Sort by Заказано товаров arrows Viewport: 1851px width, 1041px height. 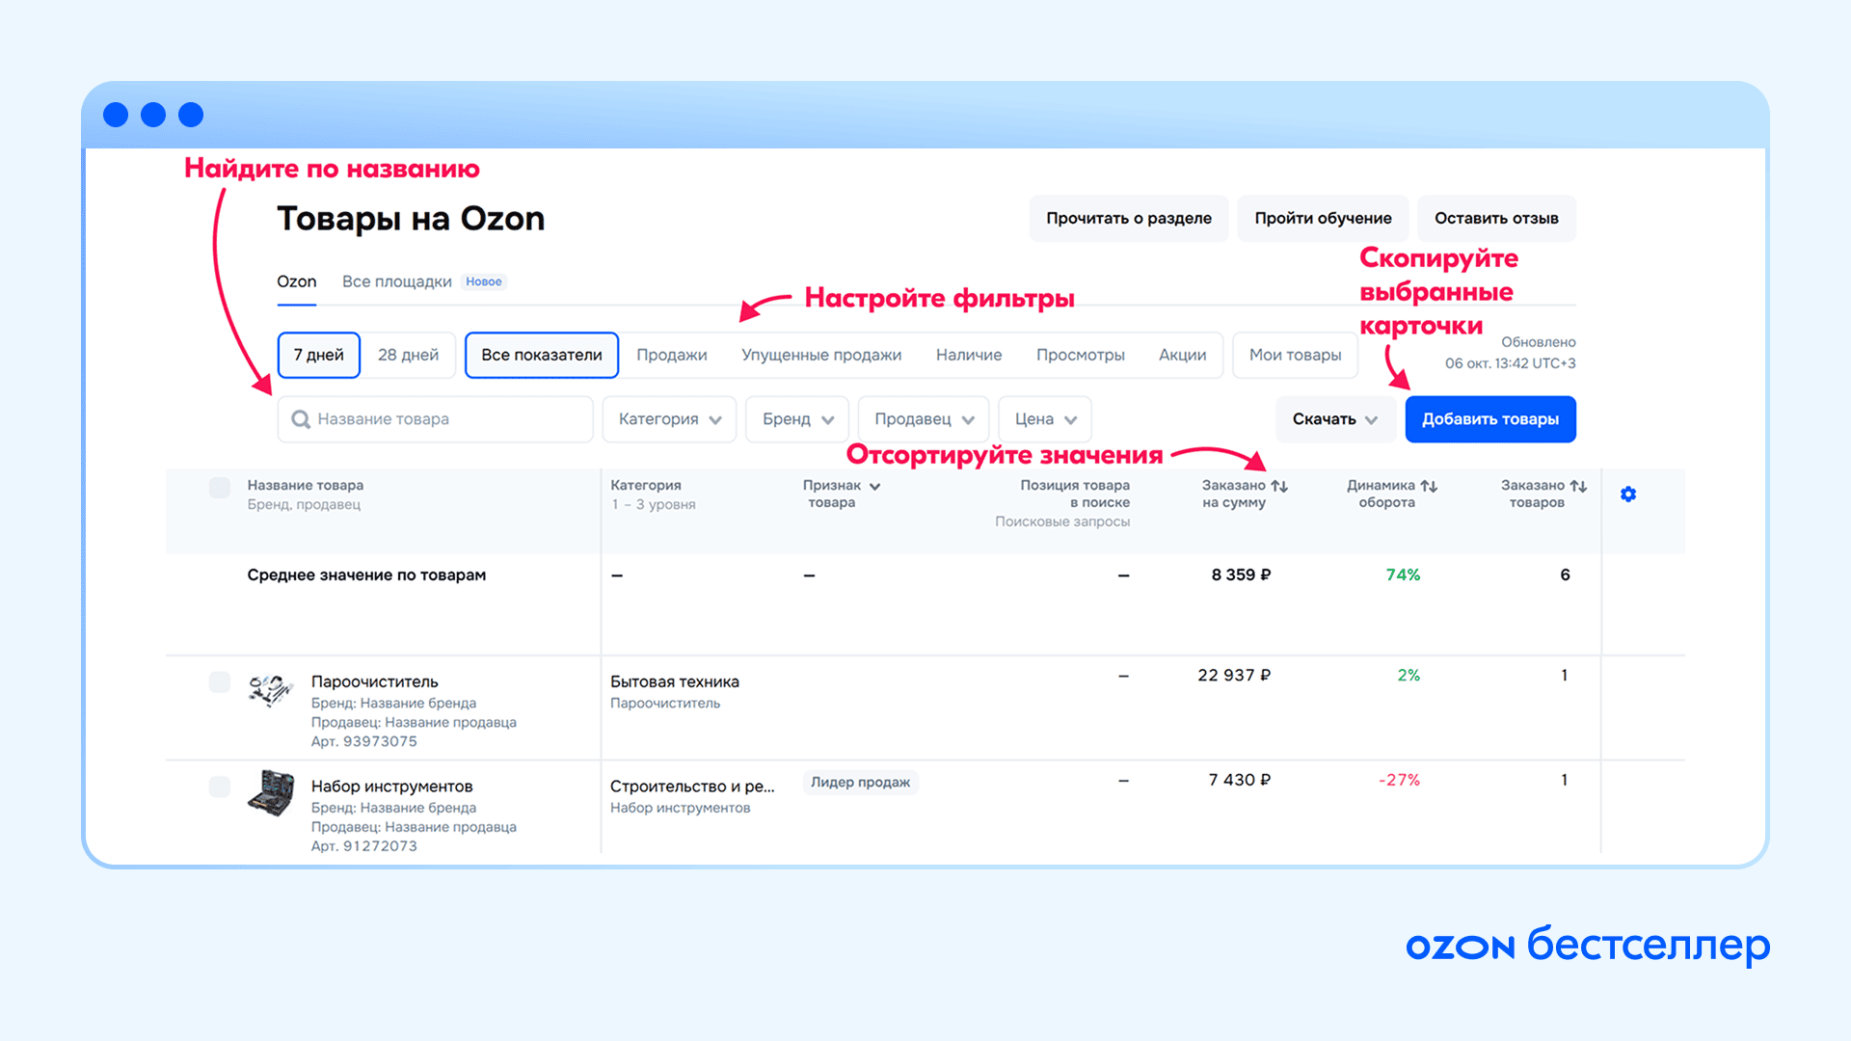1578,486
